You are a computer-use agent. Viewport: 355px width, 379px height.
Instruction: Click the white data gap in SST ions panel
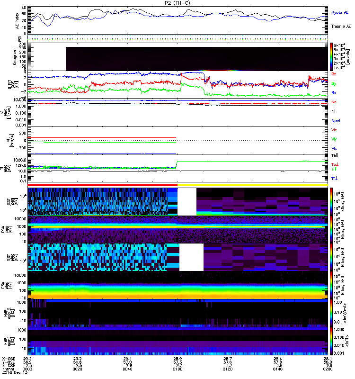(x=187, y=202)
